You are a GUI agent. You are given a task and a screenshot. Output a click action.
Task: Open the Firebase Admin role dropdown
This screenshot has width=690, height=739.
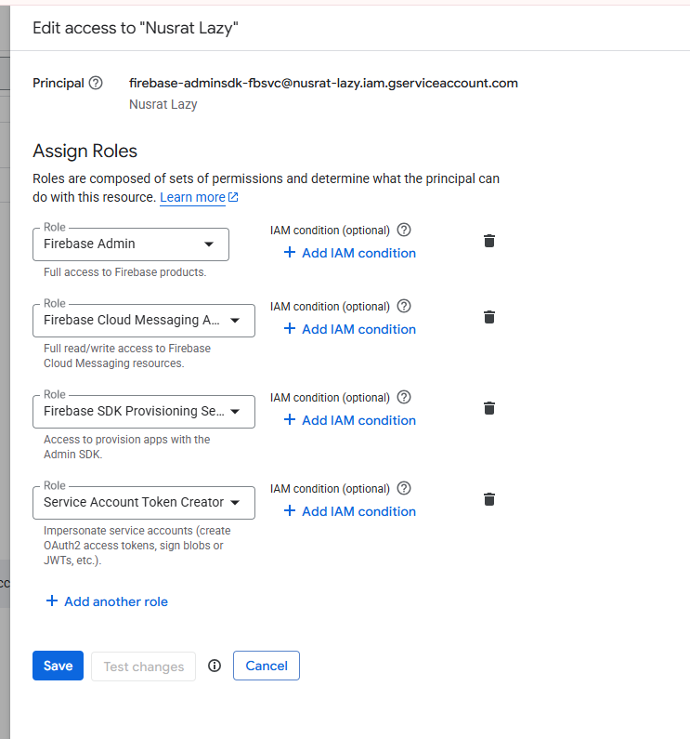[131, 244]
